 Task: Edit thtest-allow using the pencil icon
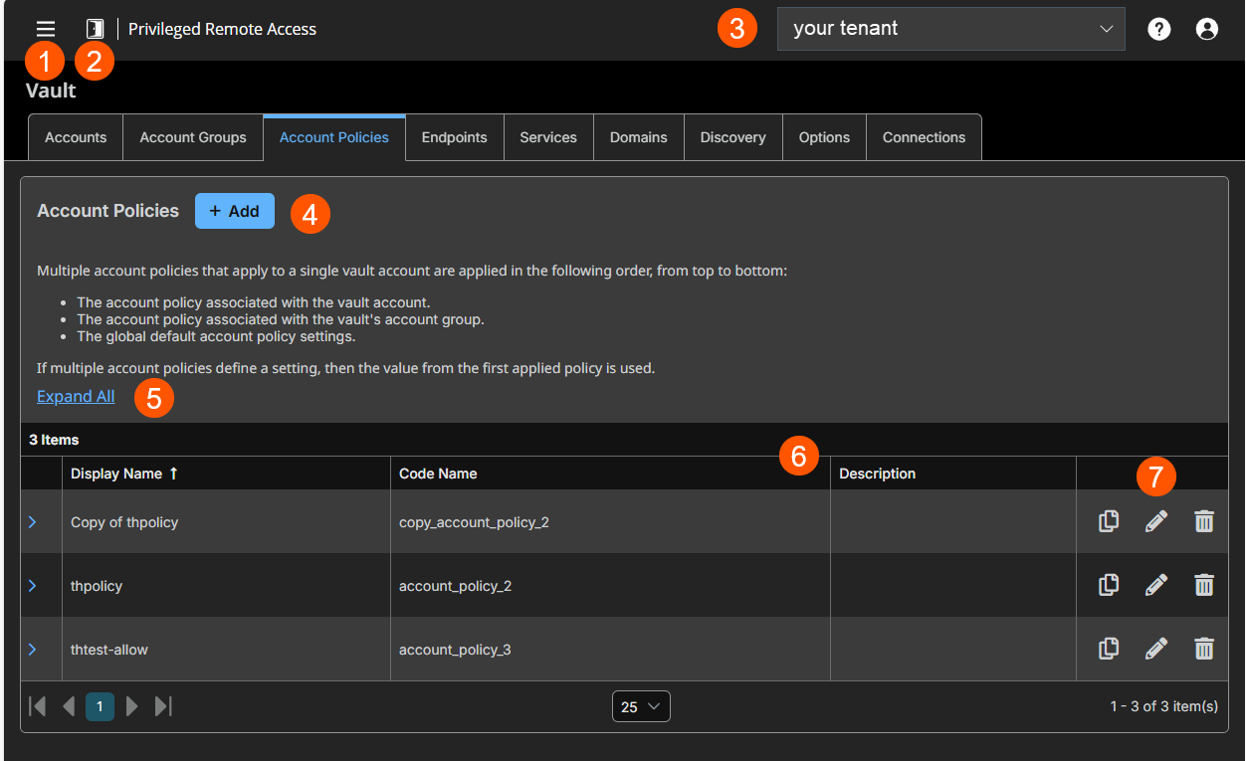1155,648
